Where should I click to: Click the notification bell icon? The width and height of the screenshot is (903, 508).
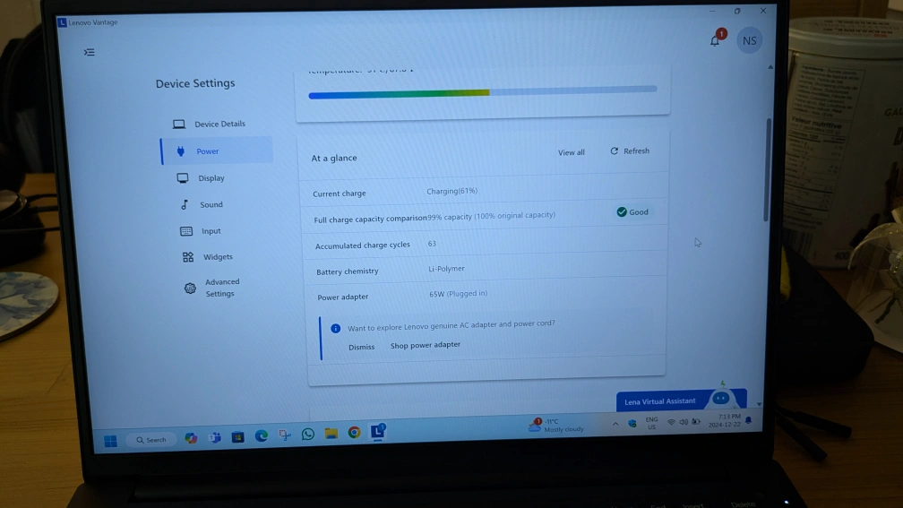[715, 40]
